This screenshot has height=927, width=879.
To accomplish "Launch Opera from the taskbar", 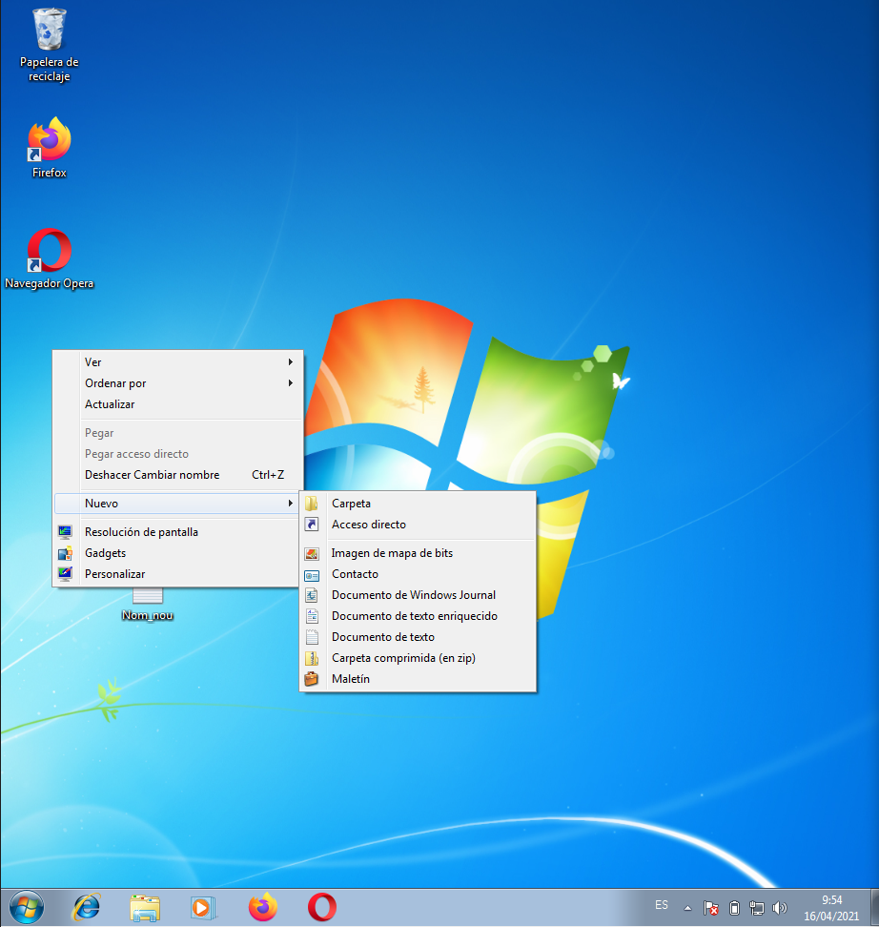I will (x=322, y=908).
